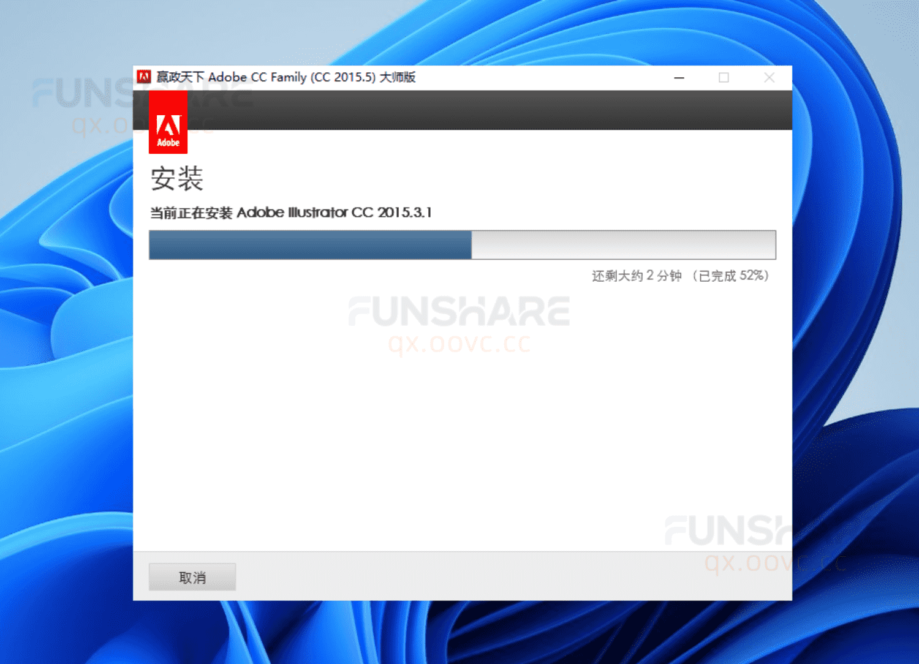The width and height of the screenshot is (919, 664).
Task: Click the text '当前正在安装 Adobe Illustrator CC 2015.3.1'
Action: [x=291, y=213]
